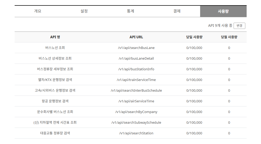
Task: Click monthly usage 0 in 열차/KTX 운행정보 검색 row
Action: pyautogui.click(x=229, y=80)
